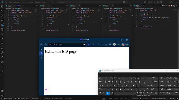Show additional activity bar views via ellipsis
The image size is (179, 100).
pos(2,76)
